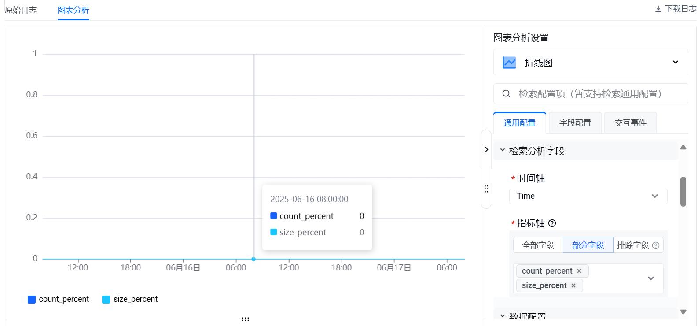Switch to the 原始日志 tab
The height and width of the screenshot is (326, 698).
coord(21,10)
